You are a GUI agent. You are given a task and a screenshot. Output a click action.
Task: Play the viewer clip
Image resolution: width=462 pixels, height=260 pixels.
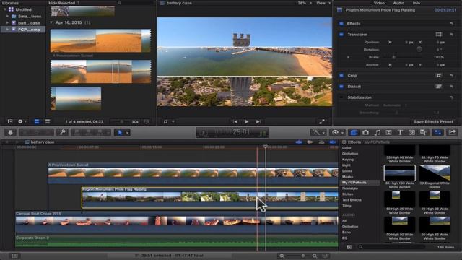tap(246, 122)
